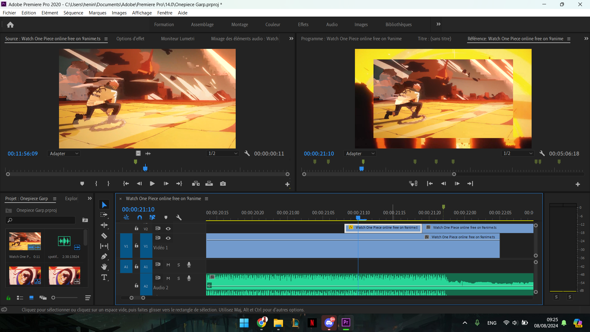The height and width of the screenshot is (332, 590).
Task: Add marker in Source monitor
Action: coord(82,184)
